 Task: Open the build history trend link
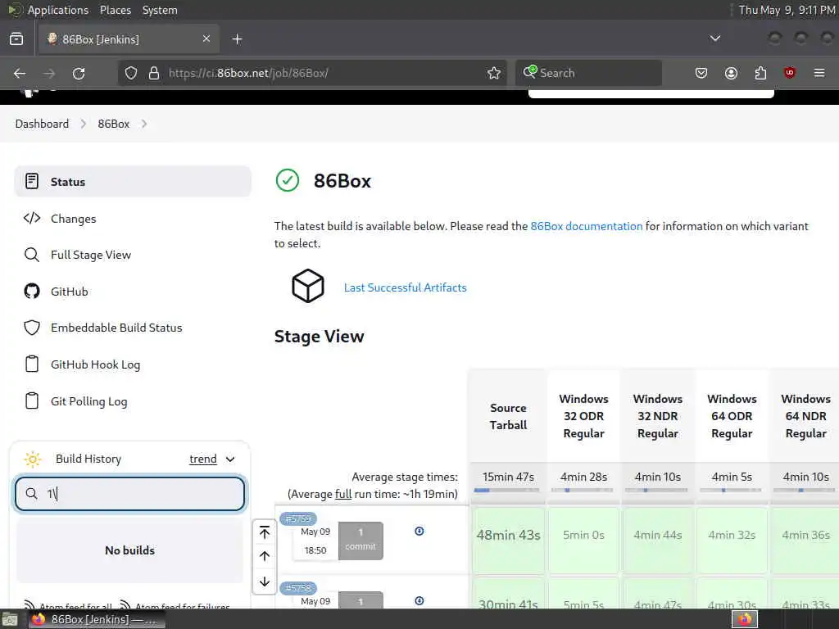click(x=203, y=459)
